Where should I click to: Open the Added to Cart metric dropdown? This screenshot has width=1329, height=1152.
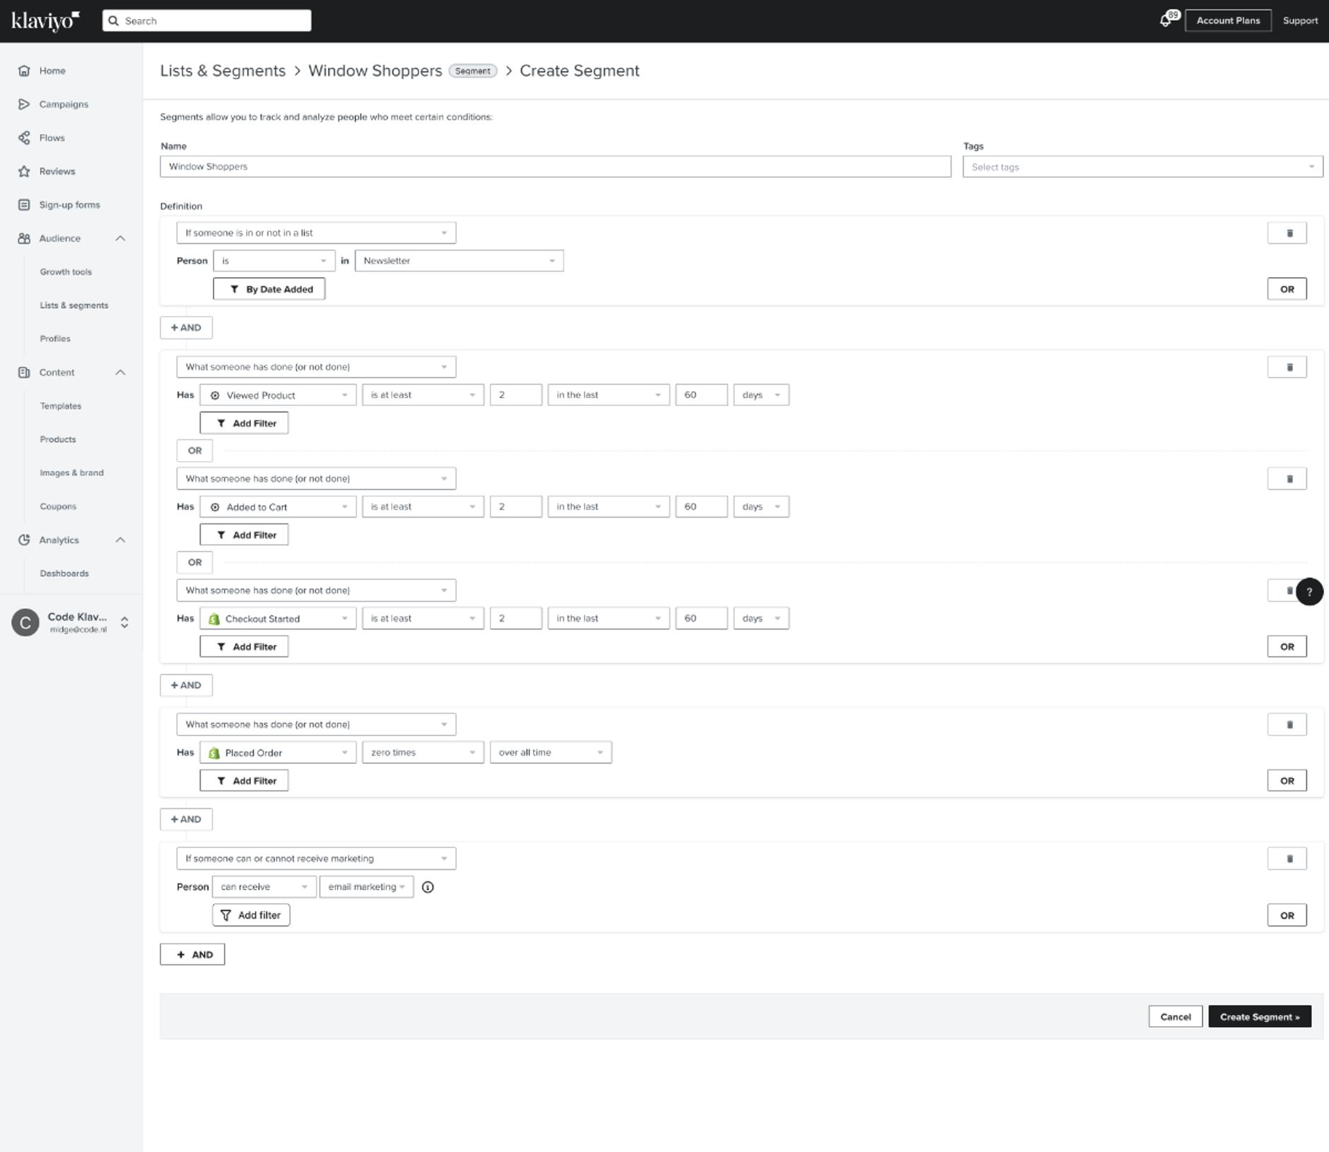pyautogui.click(x=278, y=507)
